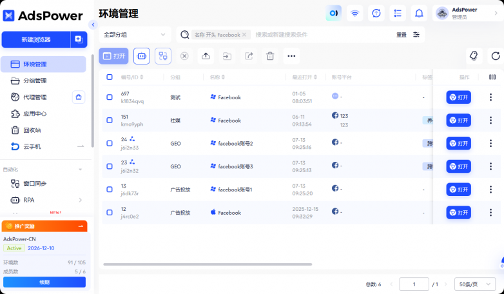
Task: Click the column settings icon
Action: pyautogui.click(x=492, y=77)
